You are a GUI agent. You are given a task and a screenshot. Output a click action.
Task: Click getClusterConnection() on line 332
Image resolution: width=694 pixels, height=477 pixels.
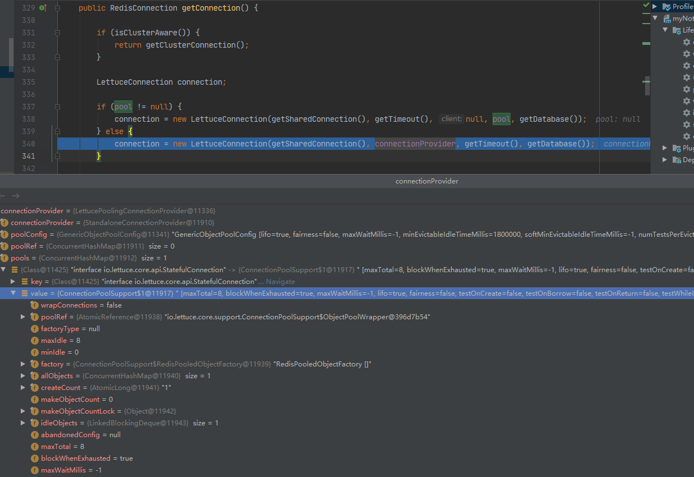pyautogui.click(x=195, y=45)
